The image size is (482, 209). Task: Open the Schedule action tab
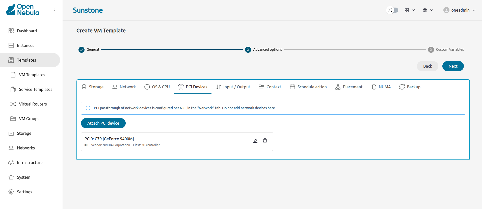point(308,87)
